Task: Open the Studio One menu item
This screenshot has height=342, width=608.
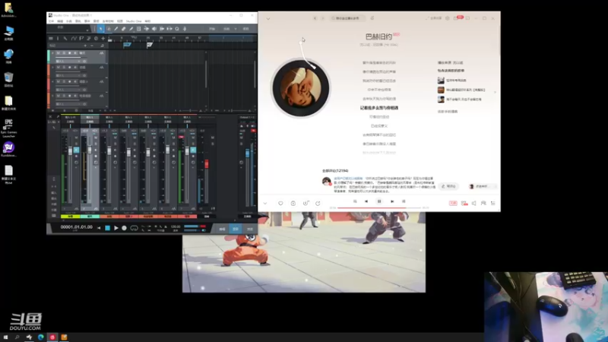Action: [134, 21]
